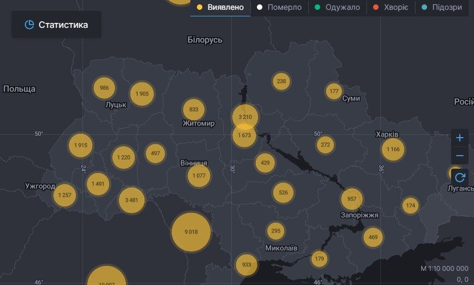Select the 1 166 Харків bubble
474x285 pixels.
click(393, 149)
